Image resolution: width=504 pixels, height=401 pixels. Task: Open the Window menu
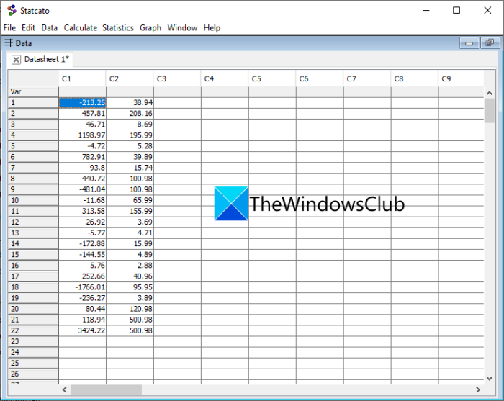[x=182, y=28]
